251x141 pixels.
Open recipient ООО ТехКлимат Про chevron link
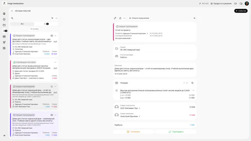pos(139,108)
